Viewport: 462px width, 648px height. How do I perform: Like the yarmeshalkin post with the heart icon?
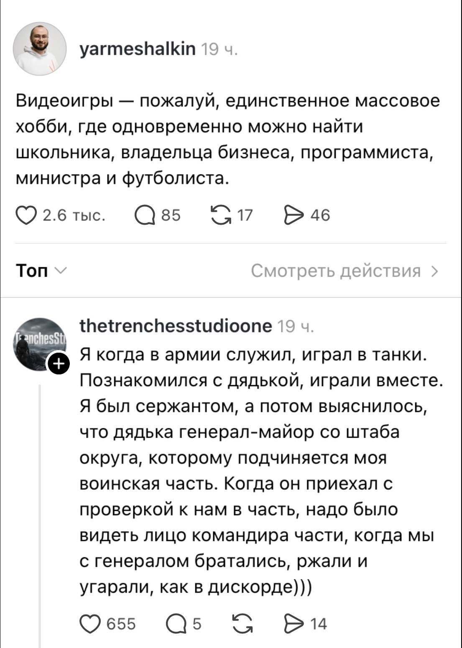[x=26, y=215]
